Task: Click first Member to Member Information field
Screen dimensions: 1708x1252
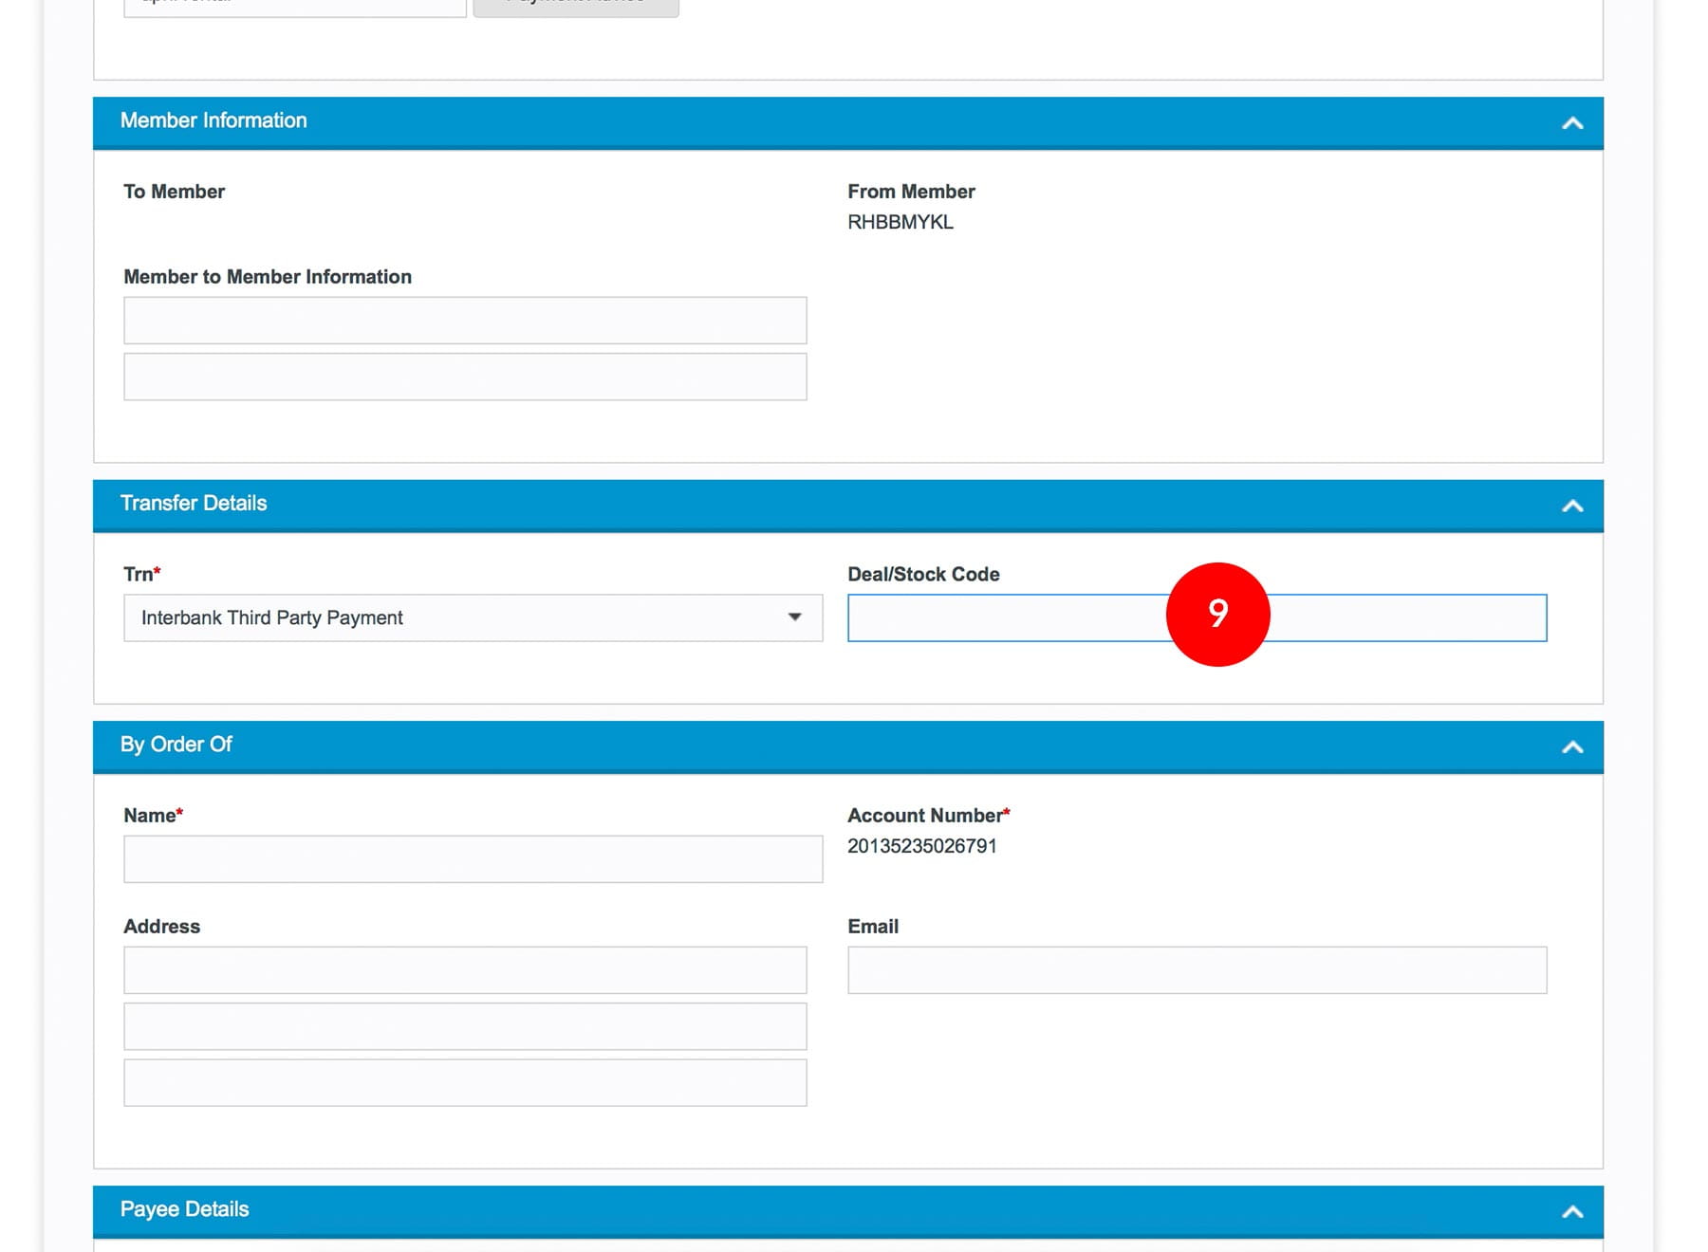Action: coord(465,321)
